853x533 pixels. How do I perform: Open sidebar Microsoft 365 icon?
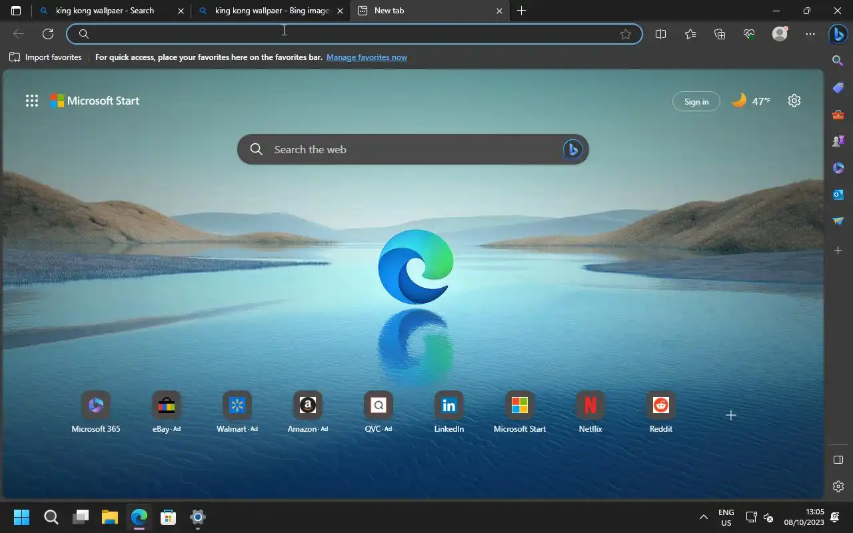coord(838,167)
